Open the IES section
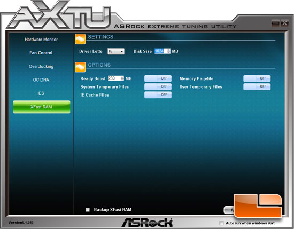This screenshot has height=229, width=294. click(x=41, y=93)
